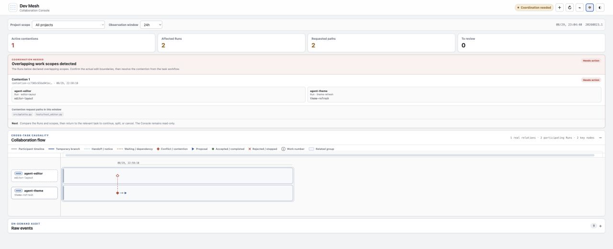Select the Requested paths card

[x=381, y=43]
